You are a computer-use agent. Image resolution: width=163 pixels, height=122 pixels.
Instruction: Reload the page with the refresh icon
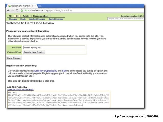pos(17,10)
